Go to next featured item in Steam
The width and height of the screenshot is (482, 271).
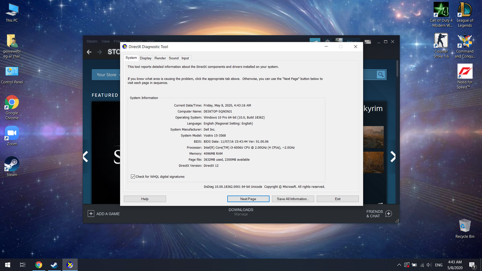tap(393, 157)
